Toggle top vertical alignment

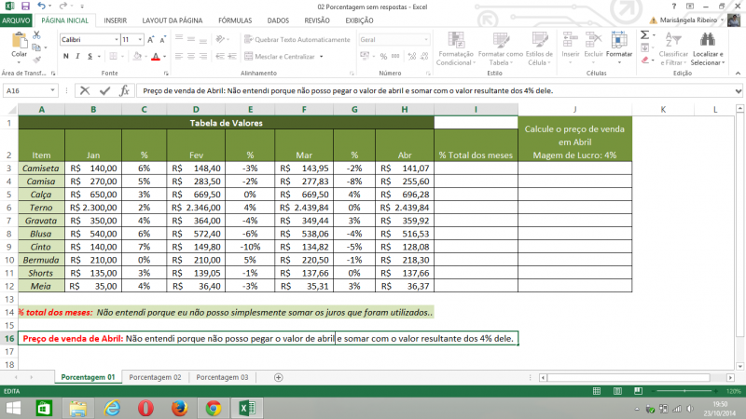pyautogui.click(x=179, y=39)
